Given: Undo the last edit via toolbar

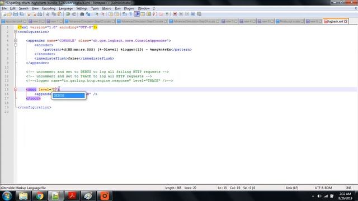Looking at the screenshot, I should pos(68,14).
